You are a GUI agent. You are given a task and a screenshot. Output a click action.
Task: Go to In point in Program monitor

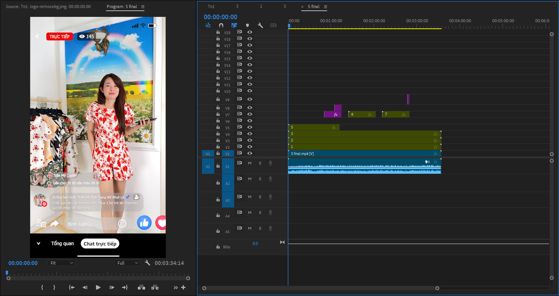coord(71,287)
